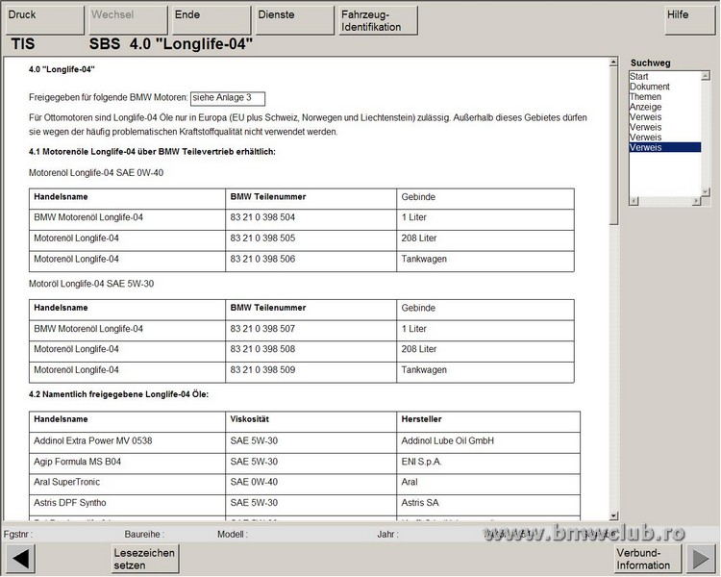The width and height of the screenshot is (721, 577).
Task: Click 'Motoröl Longlife-04 SAE 5W-30' subtitle
Action: click(91, 284)
